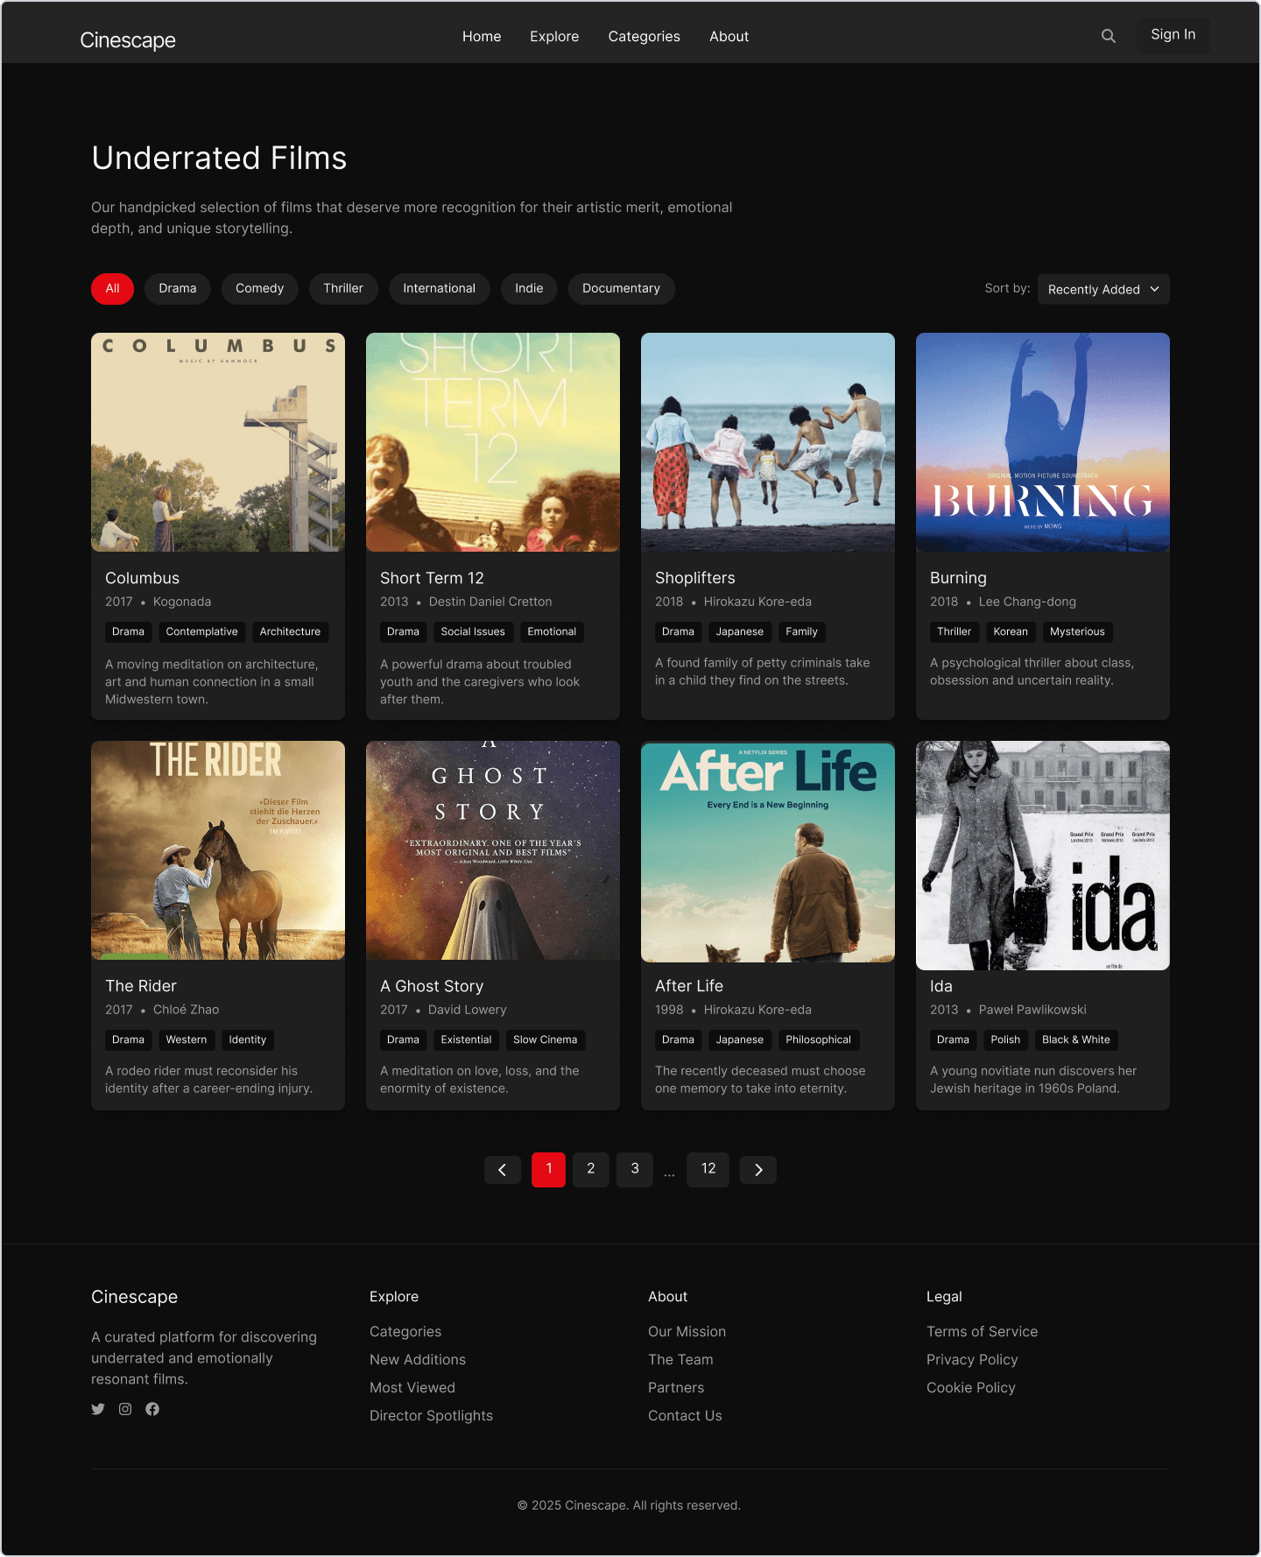
Task: Open Cinescape Twitter profile icon
Action: pos(98,1409)
